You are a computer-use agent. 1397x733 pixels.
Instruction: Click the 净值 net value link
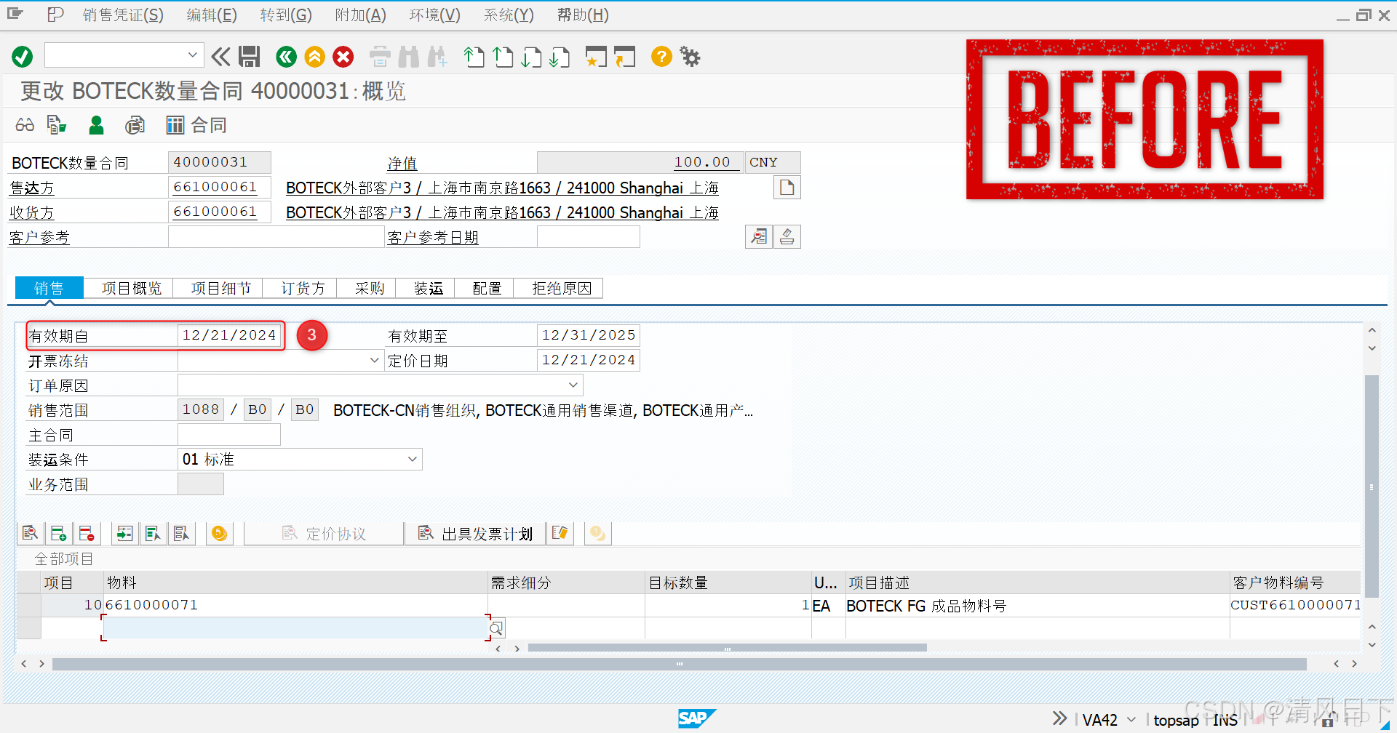point(402,163)
